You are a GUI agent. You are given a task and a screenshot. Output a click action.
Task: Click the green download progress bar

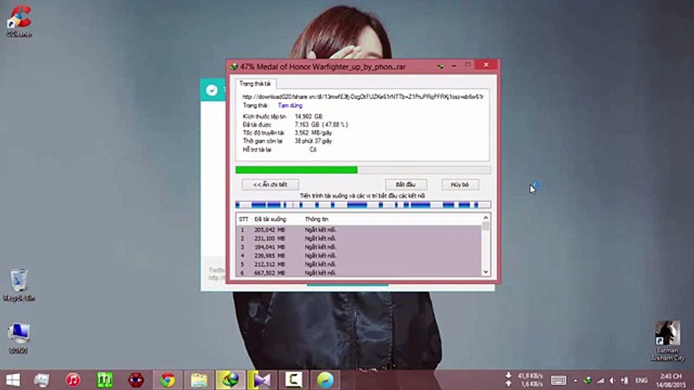(363, 170)
